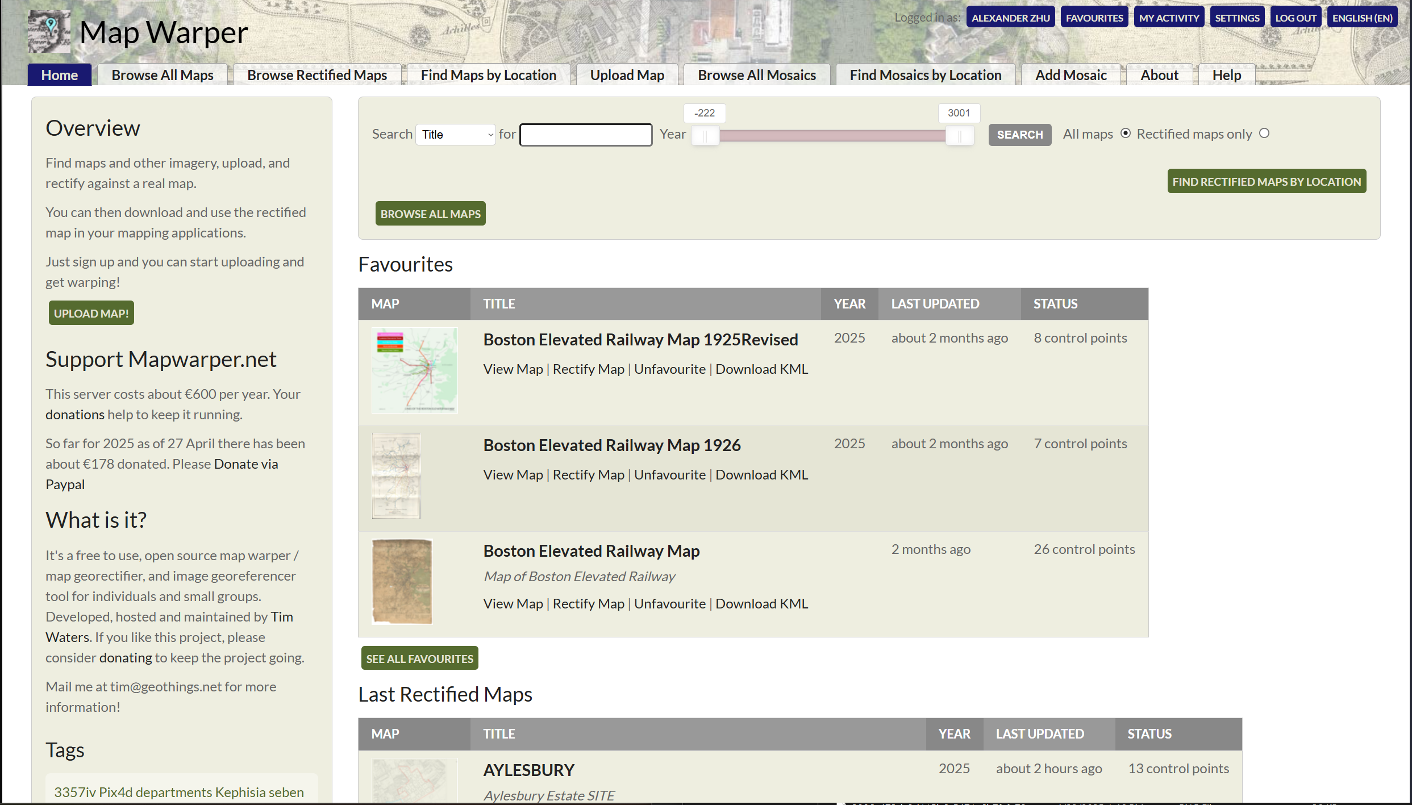The height and width of the screenshot is (805, 1412).
Task: Open the Tim Waters link
Action: [x=169, y=627]
